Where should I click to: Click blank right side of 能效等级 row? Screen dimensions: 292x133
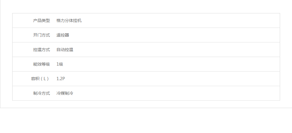[x=194, y=64]
